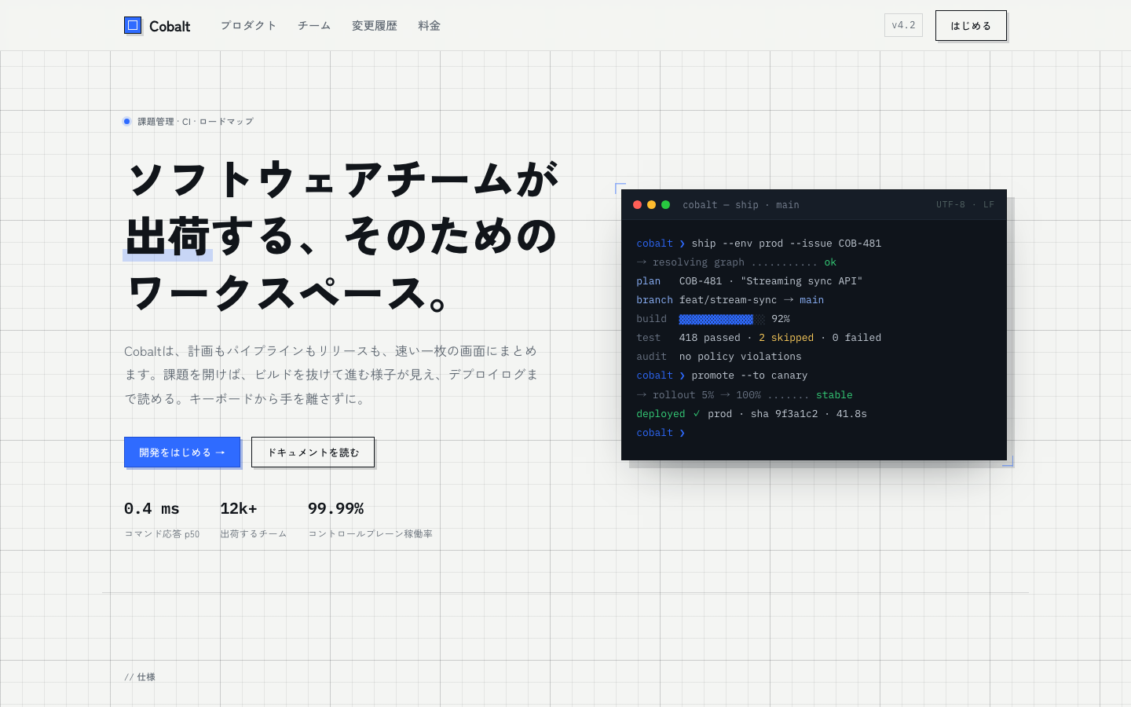Click the Cobalt square logo icon
The height and width of the screenshot is (707, 1131).
133,25
